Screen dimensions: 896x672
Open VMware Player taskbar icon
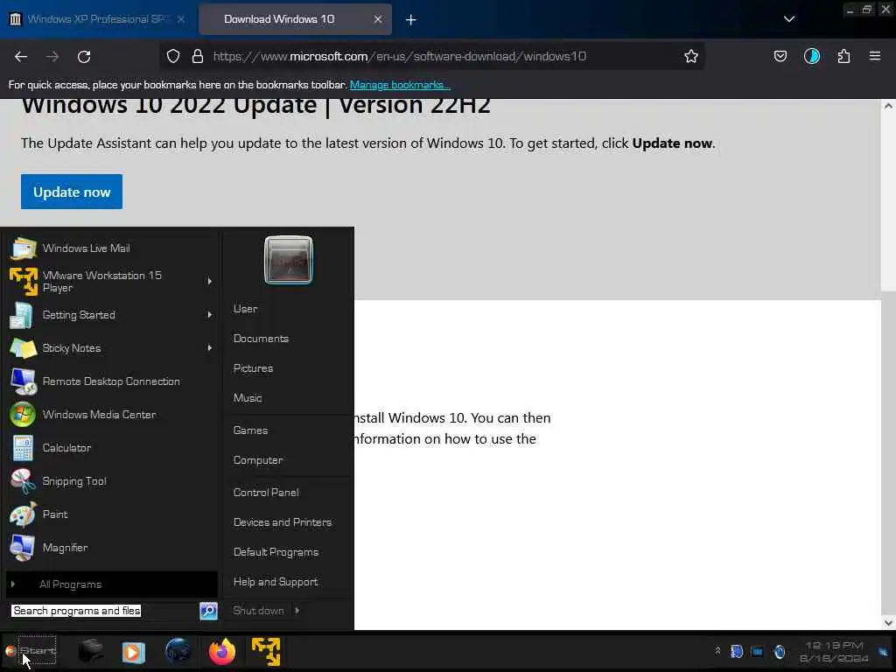click(x=266, y=651)
